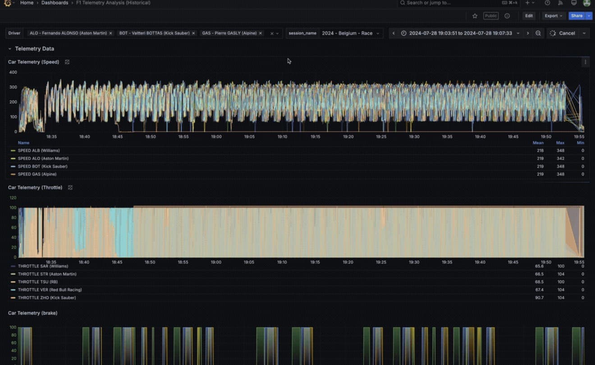Remove the GAS - Pierre GASLY driver filter
The height and width of the screenshot is (365, 595).
coord(260,32)
